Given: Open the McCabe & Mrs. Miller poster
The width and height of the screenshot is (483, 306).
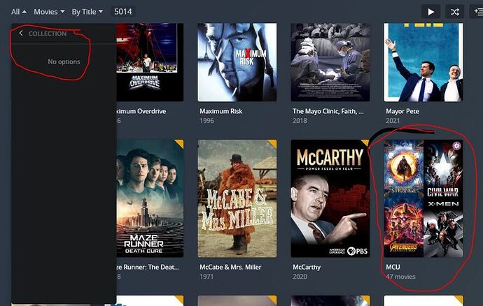Looking at the screenshot, I should pyautogui.click(x=237, y=198).
